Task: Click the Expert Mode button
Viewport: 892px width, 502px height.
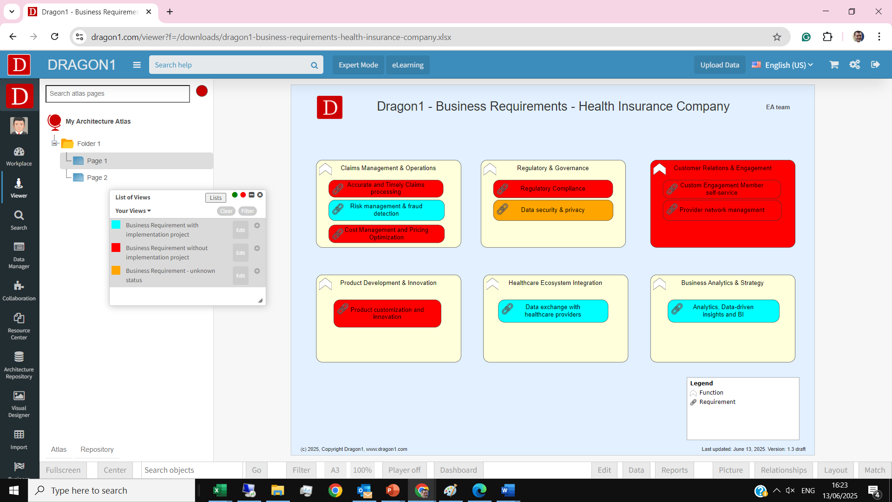Action: click(358, 65)
